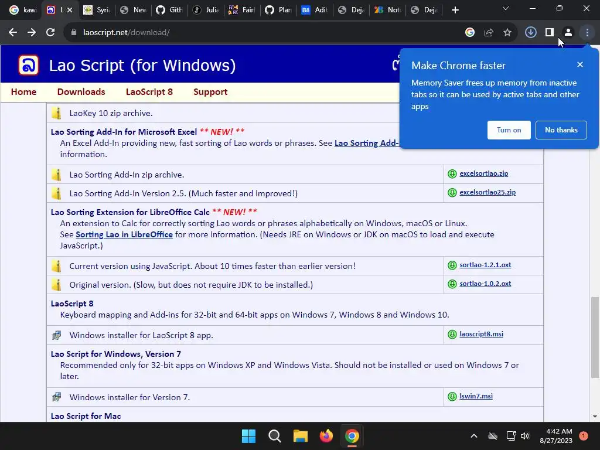Reload the page
This screenshot has width=600, height=450.
(50, 33)
